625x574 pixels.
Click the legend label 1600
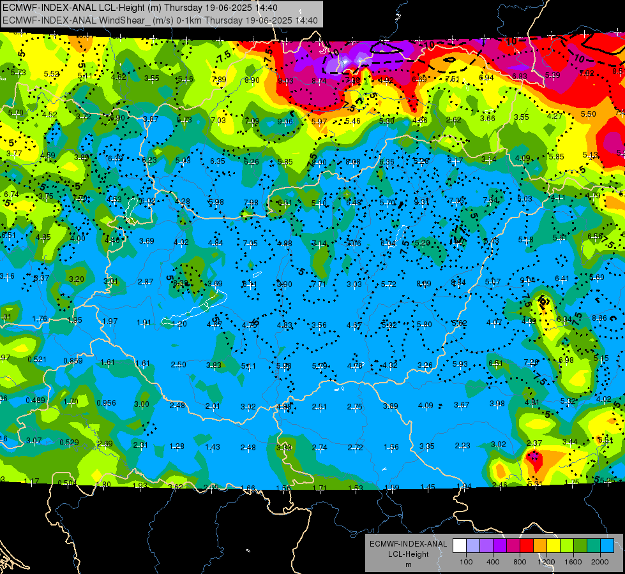click(x=573, y=562)
